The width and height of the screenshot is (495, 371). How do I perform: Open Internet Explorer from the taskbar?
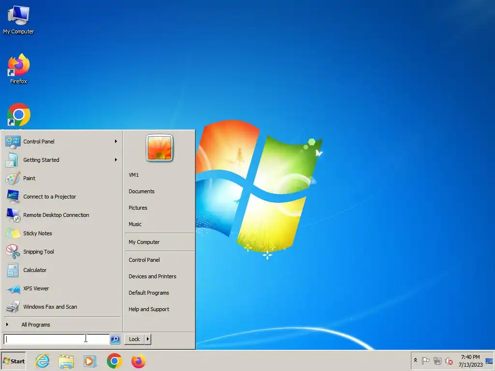(x=43, y=361)
